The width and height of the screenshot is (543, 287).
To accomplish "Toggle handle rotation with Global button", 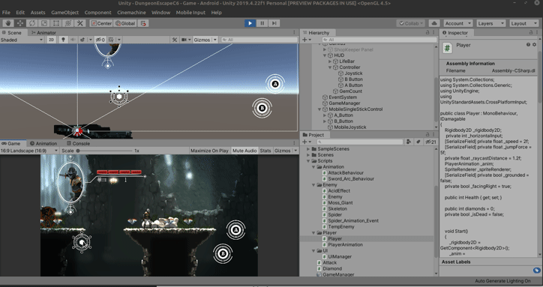I will [125, 23].
